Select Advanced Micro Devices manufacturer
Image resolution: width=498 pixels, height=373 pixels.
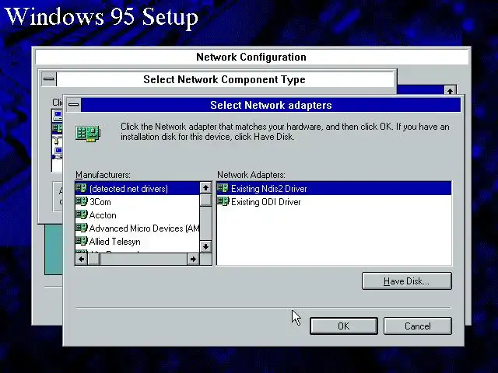click(137, 228)
